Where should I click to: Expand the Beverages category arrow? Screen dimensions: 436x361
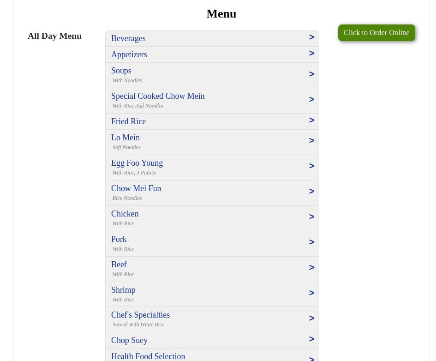tap(311, 37)
